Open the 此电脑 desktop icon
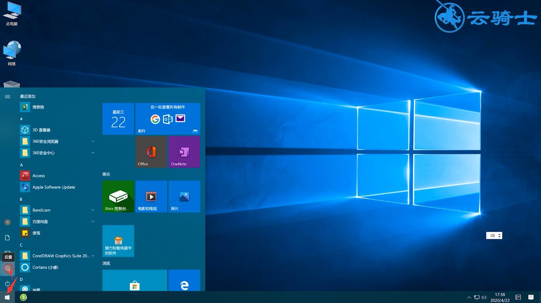Viewport: 541px width, 303px height. pyautogui.click(x=12, y=14)
